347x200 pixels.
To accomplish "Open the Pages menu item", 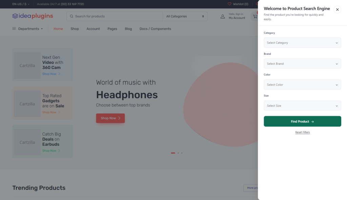I will click(x=112, y=29).
